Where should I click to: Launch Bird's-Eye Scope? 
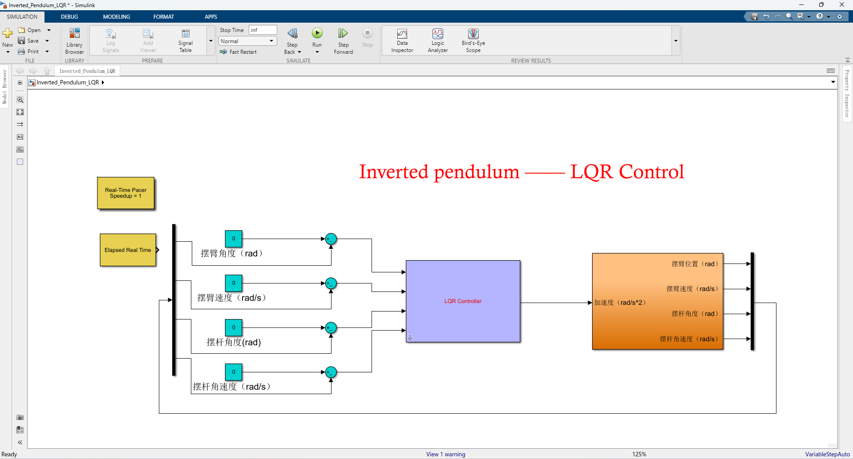coord(473,40)
